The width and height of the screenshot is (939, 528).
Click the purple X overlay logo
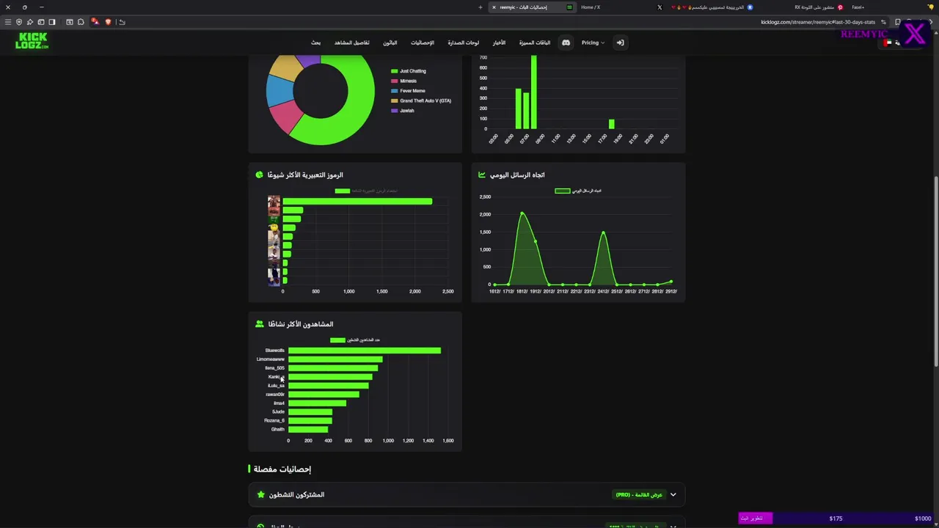pos(914,34)
